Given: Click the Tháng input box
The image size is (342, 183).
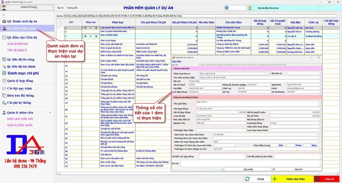Looking at the screenshot, I should tap(291, 145).
